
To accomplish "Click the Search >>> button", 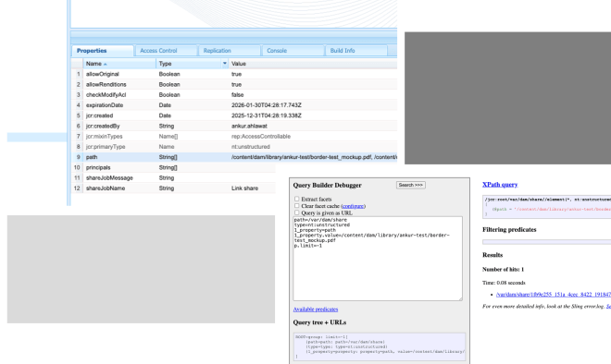I will click(411, 185).
